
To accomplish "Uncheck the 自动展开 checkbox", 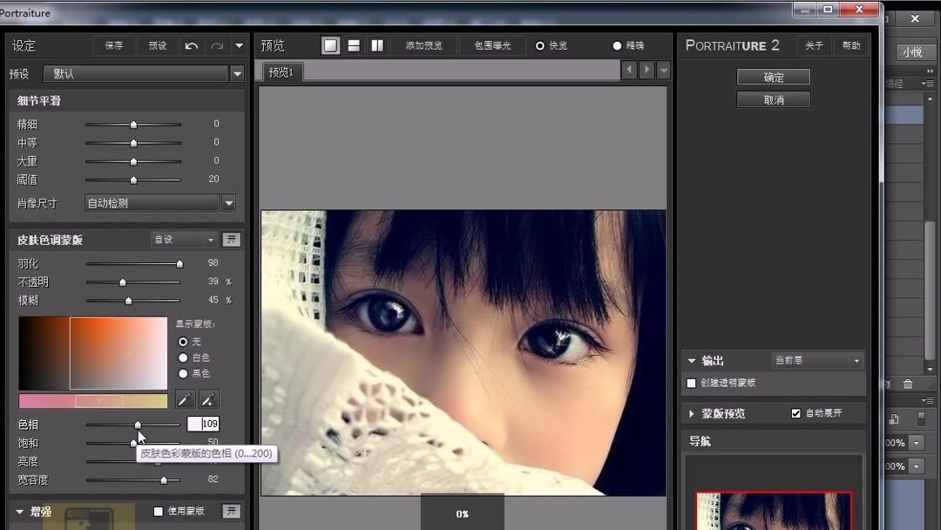I will 795,412.
